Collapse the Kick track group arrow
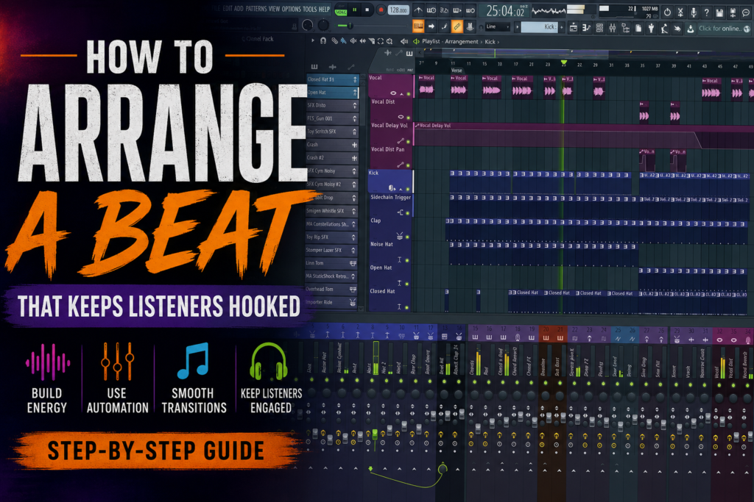754x502 pixels. pos(401,189)
